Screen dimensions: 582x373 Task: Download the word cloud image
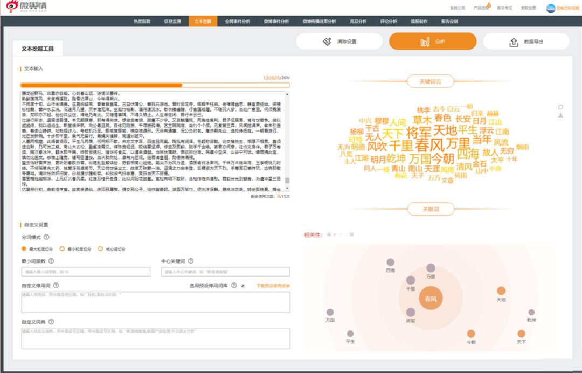(560, 115)
